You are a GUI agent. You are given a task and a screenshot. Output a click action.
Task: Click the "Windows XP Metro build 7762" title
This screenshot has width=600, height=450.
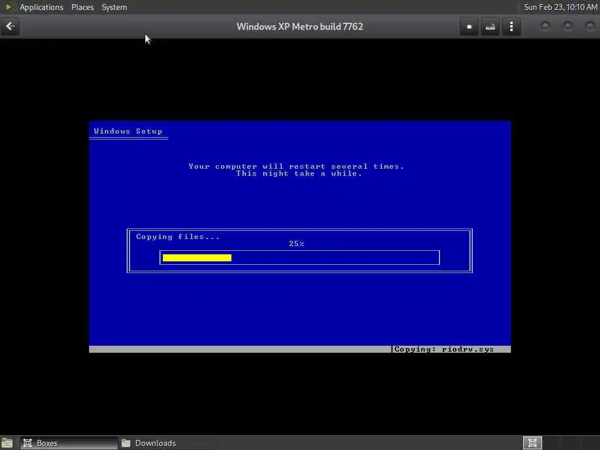pos(299,27)
